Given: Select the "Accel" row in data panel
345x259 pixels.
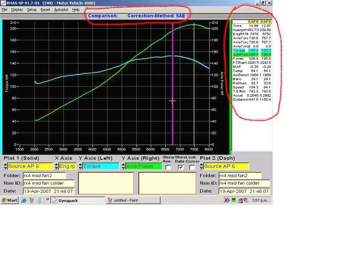Looking at the screenshot, I should point(252,95).
